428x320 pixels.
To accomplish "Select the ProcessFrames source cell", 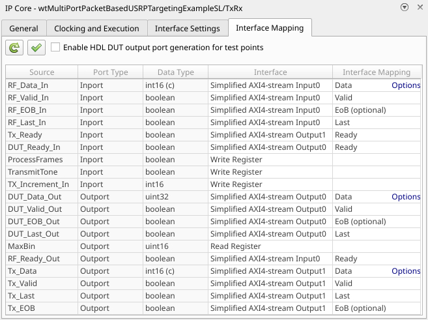I will coord(42,160).
